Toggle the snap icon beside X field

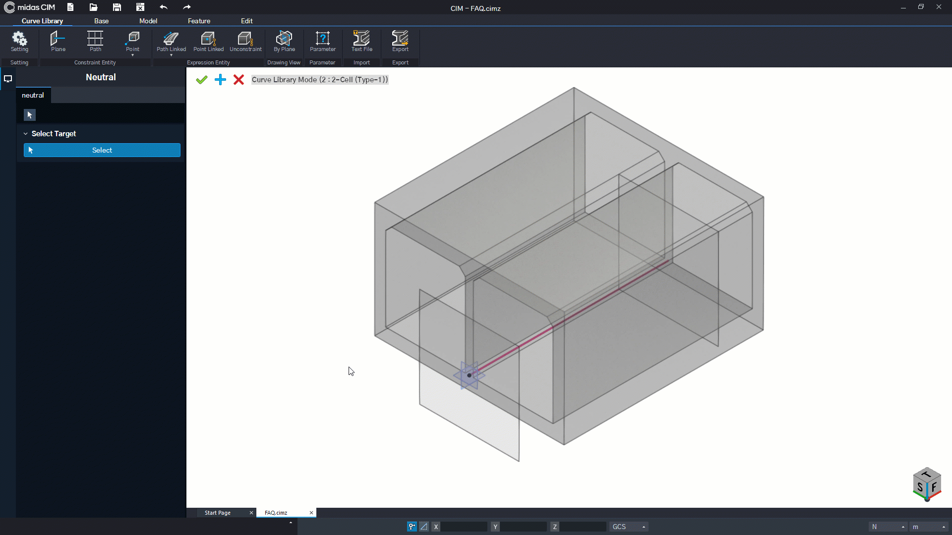[412, 527]
